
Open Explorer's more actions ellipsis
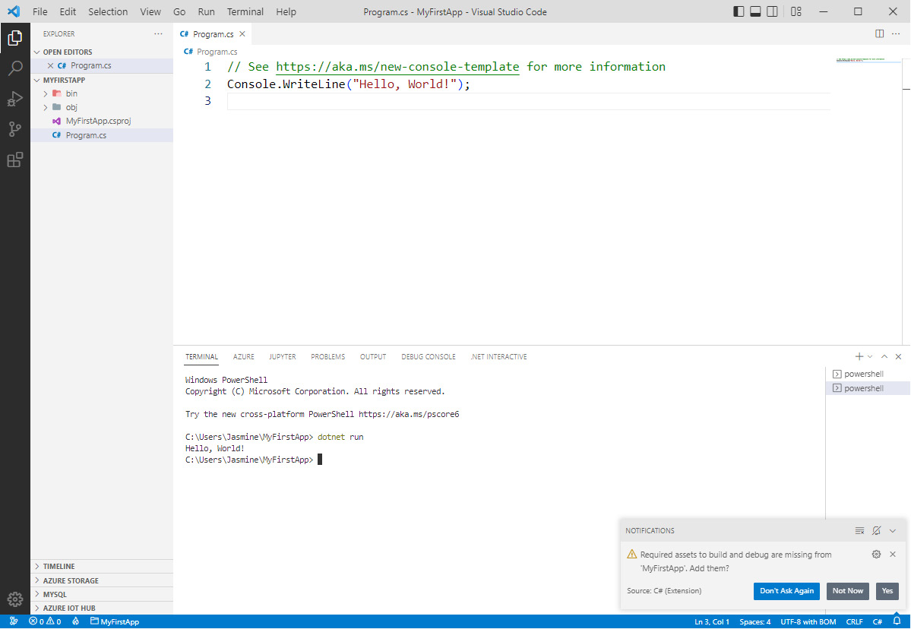[158, 33]
